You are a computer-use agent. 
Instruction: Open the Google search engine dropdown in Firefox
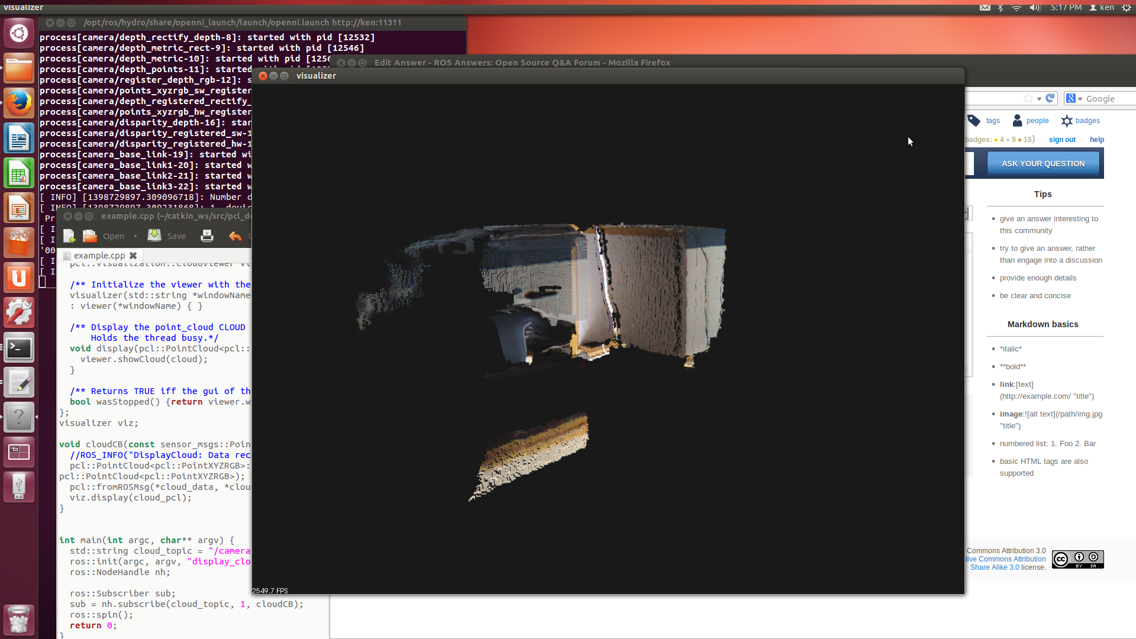click(1074, 99)
